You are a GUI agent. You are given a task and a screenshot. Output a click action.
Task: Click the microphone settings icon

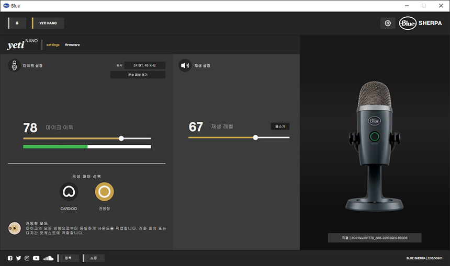click(x=14, y=65)
